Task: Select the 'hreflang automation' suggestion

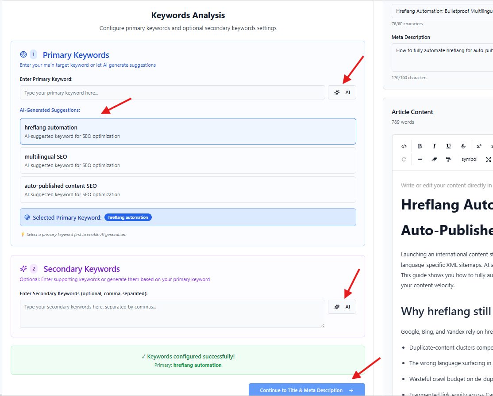Action: [188, 131]
